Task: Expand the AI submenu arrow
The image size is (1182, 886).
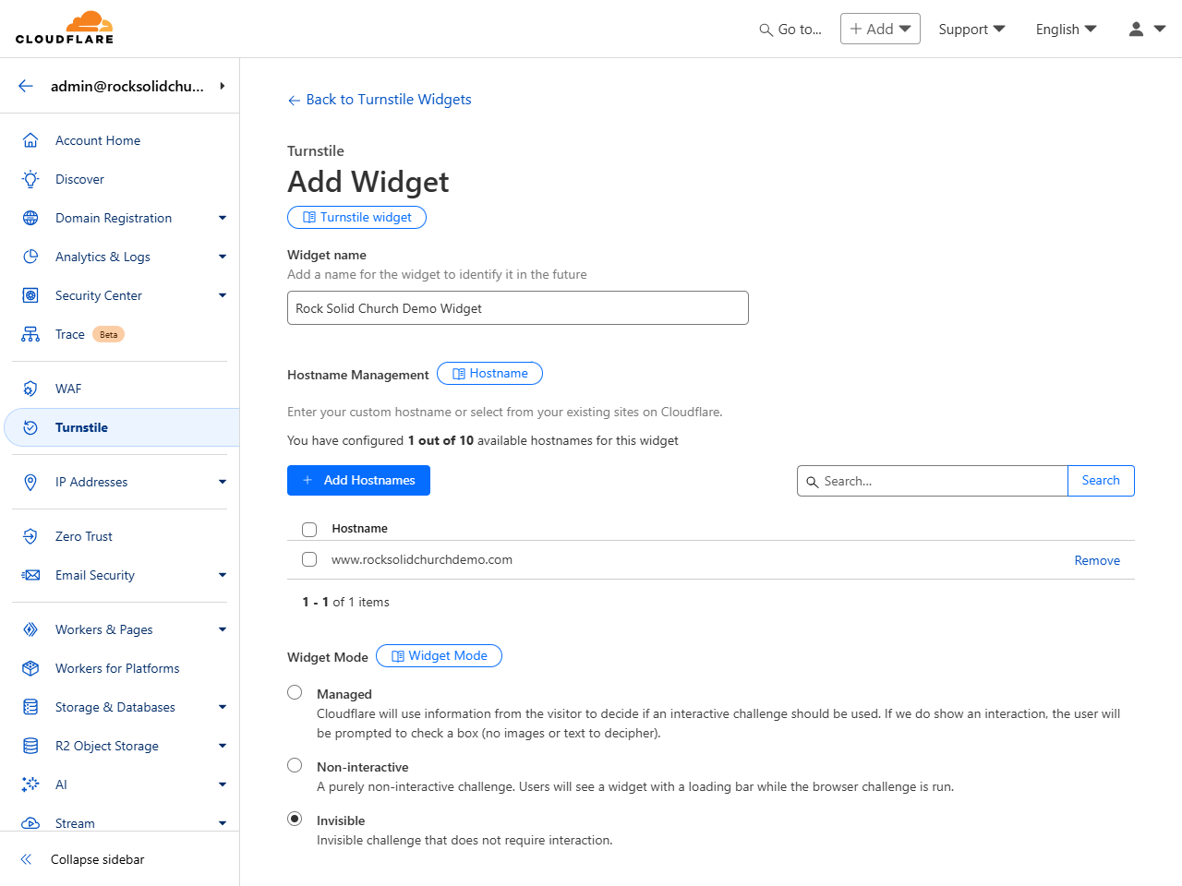Action: point(223,784)
